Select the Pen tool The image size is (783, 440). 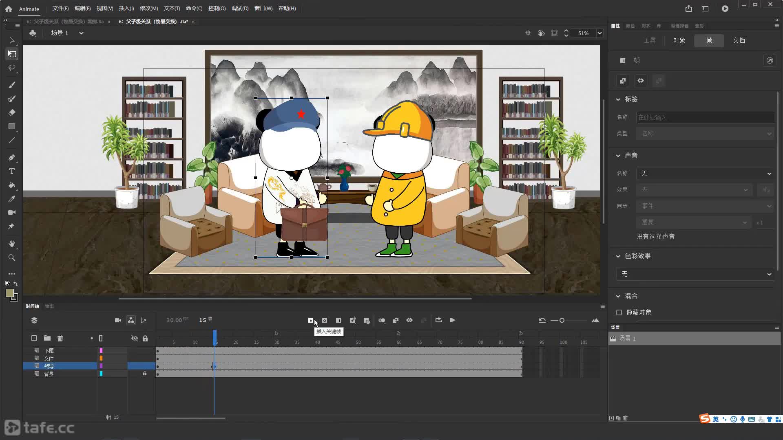click(x=11, y=157)
